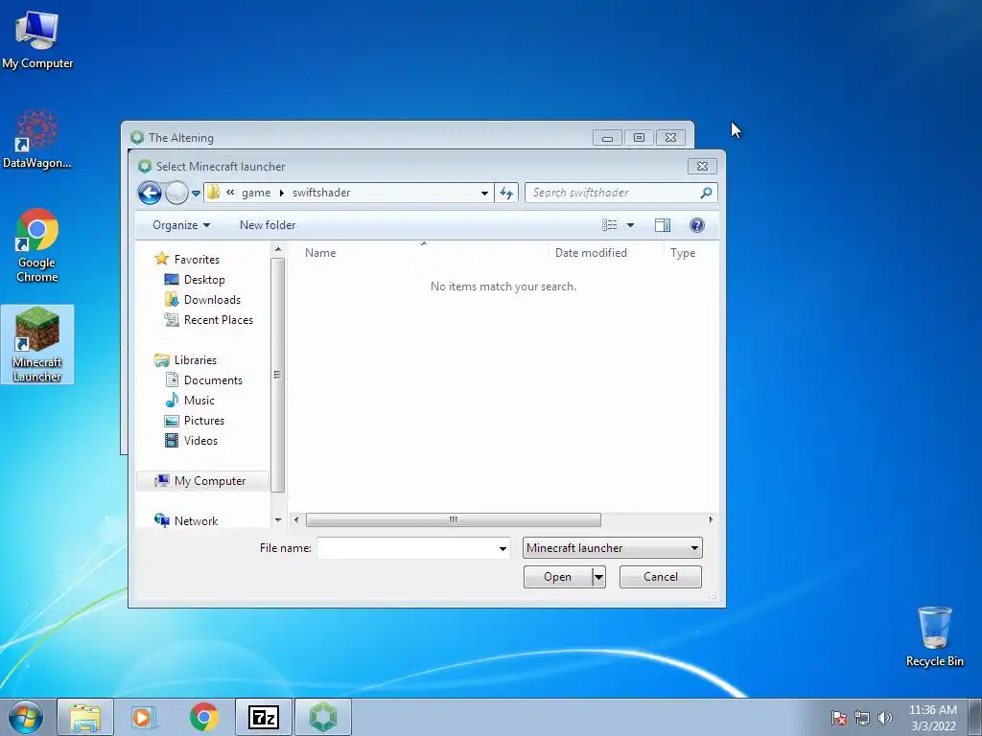Open Chrome from the taskbar

click(204, 717)
